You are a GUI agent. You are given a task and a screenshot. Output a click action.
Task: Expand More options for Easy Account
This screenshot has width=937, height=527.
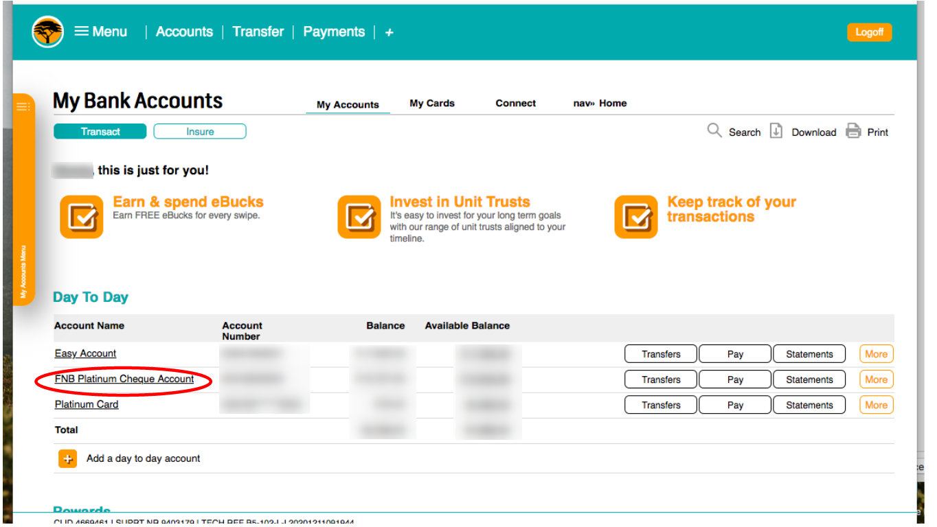click(876, 354)
